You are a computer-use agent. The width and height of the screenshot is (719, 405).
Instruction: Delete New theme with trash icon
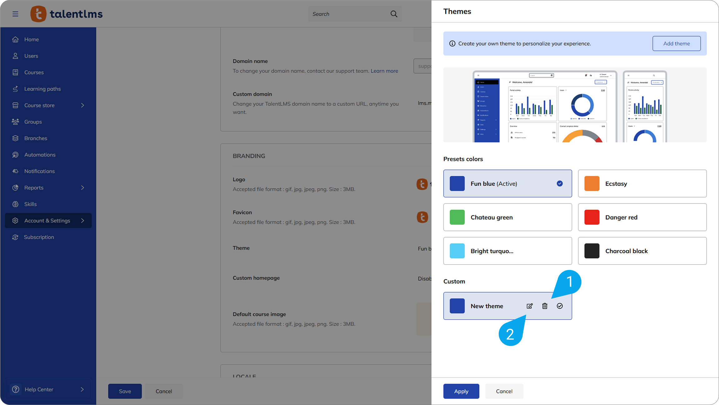[x=545, y=306]
